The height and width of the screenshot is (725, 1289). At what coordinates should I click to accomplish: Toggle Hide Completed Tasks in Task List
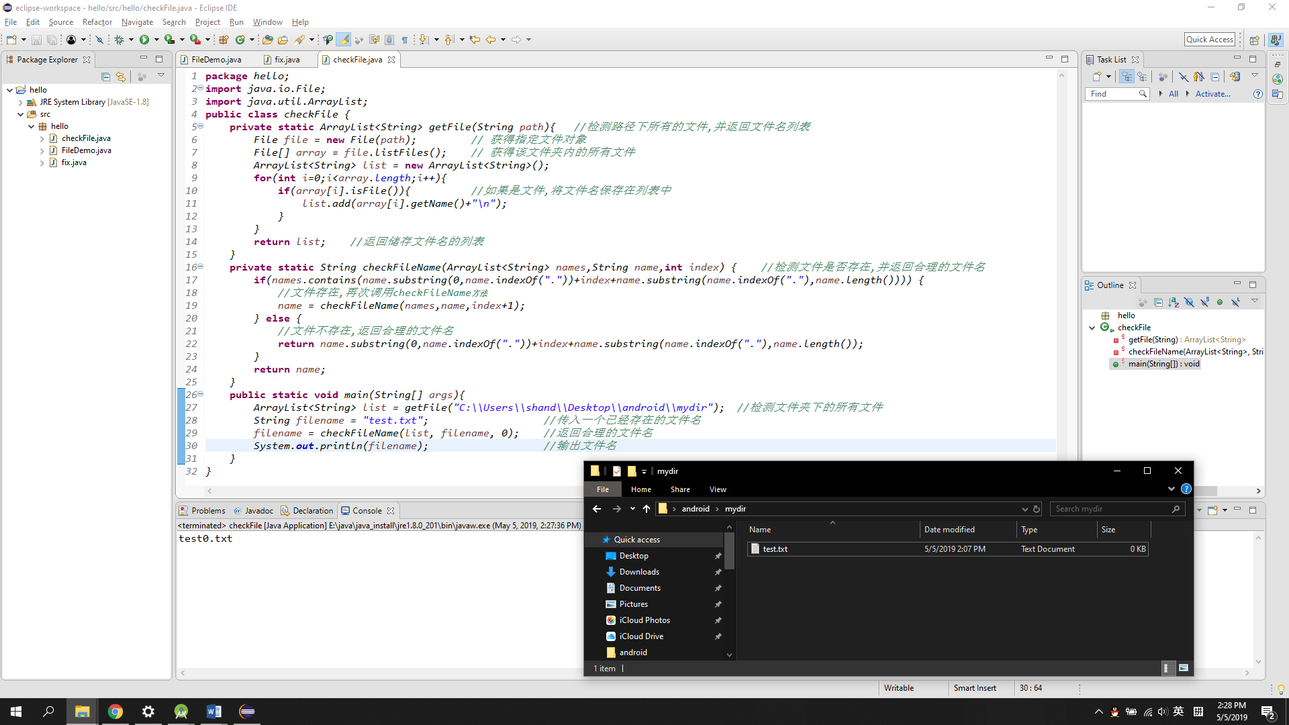(x=1183, y=77)
